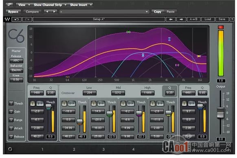This screenshot has width=237, height=158.
Task: Click the link icon at top left
Action: 9,5
